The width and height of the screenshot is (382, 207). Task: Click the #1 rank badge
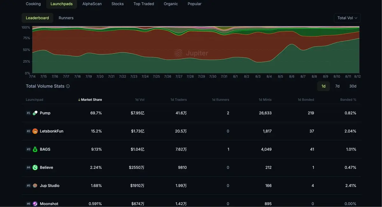[x=28, y=113]
